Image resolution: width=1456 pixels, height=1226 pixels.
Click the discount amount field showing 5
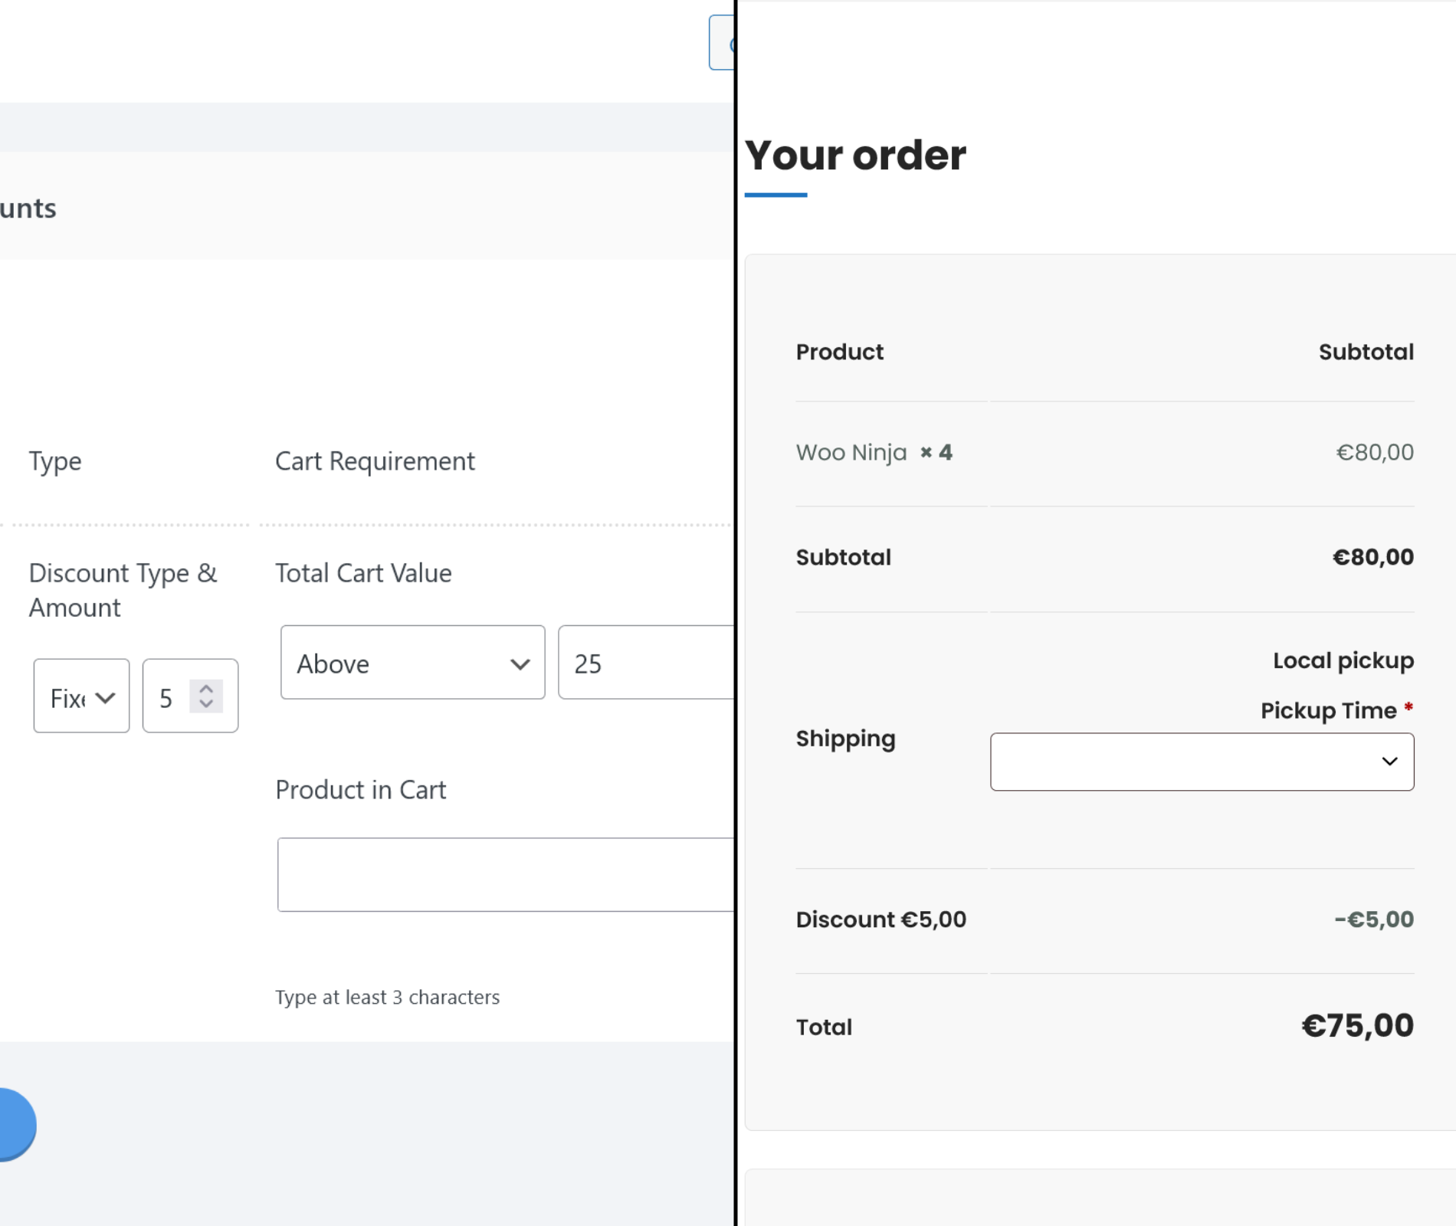(170, 697)
